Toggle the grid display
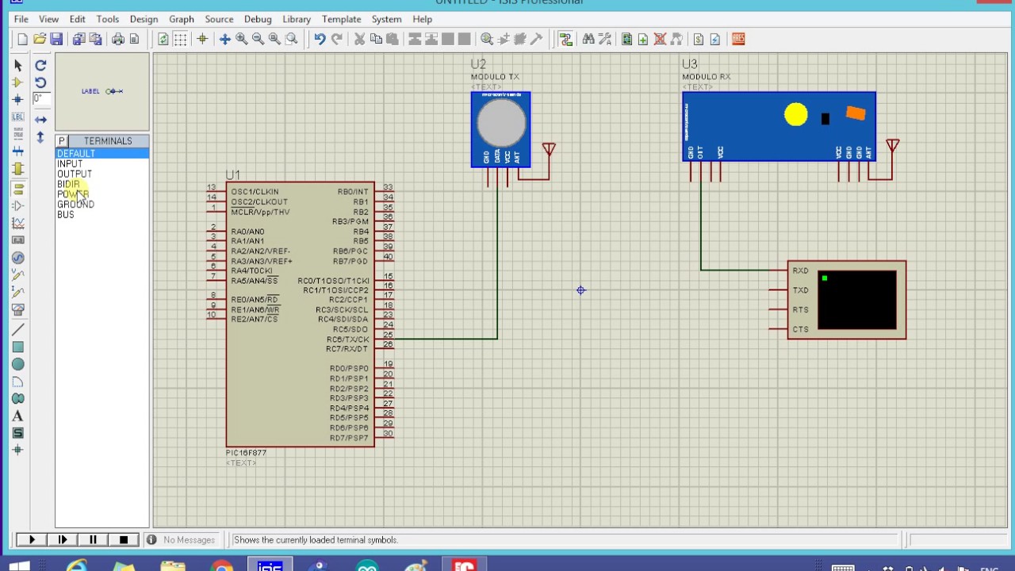 [180, 39]
